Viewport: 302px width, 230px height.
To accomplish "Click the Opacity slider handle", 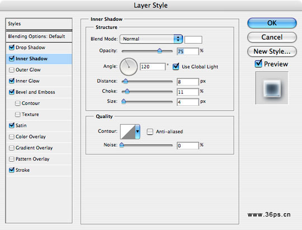I will click(x=159, y=51).
